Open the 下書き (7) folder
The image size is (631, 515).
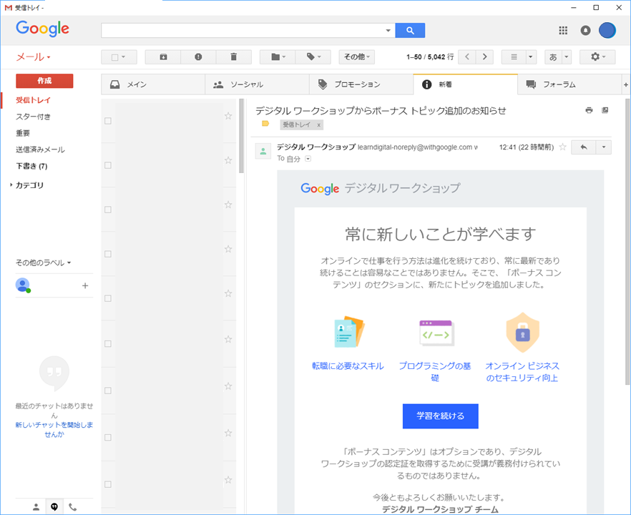pos(31,166)
